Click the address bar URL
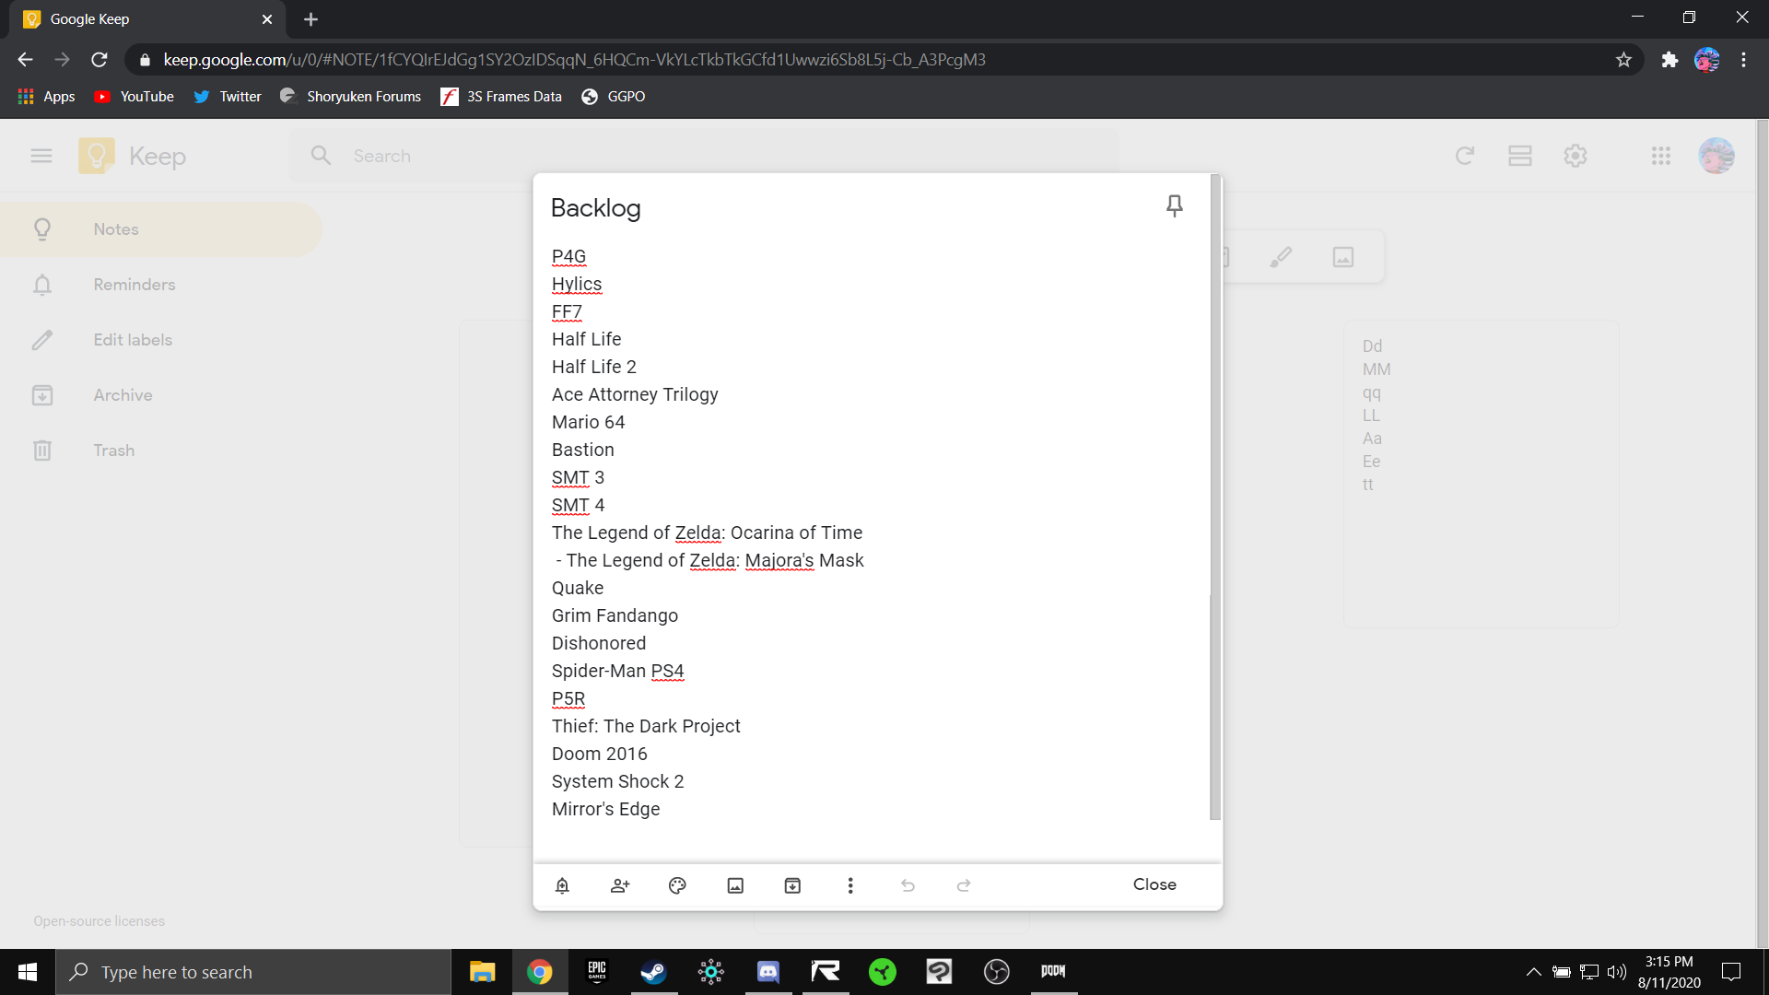The image size is (1769, 995). click(x=574, y=60)
